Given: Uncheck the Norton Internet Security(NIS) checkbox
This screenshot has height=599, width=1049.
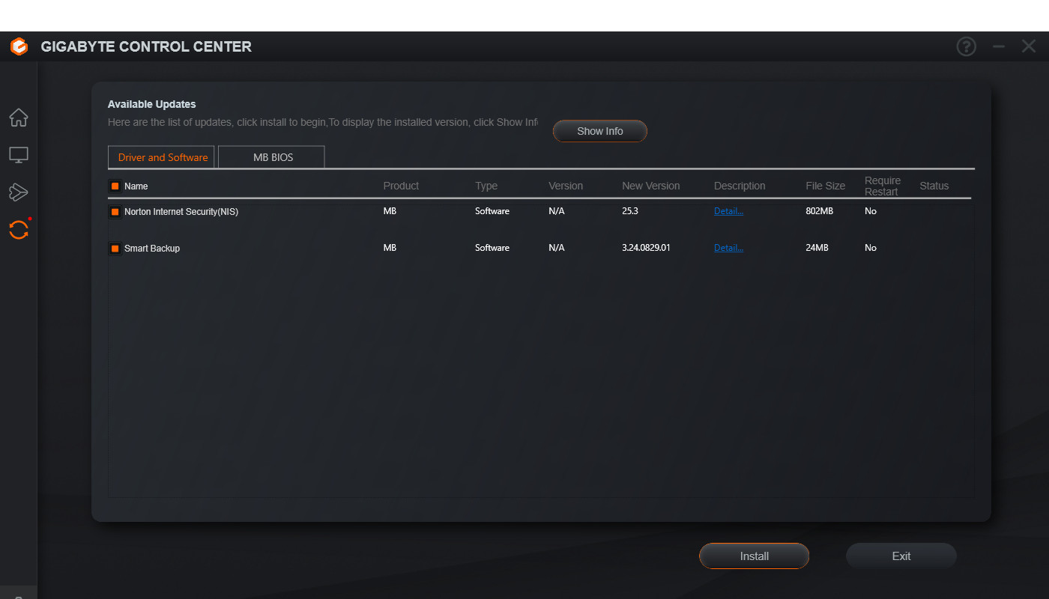Looking at the screenshot, I should pos(115,212).
